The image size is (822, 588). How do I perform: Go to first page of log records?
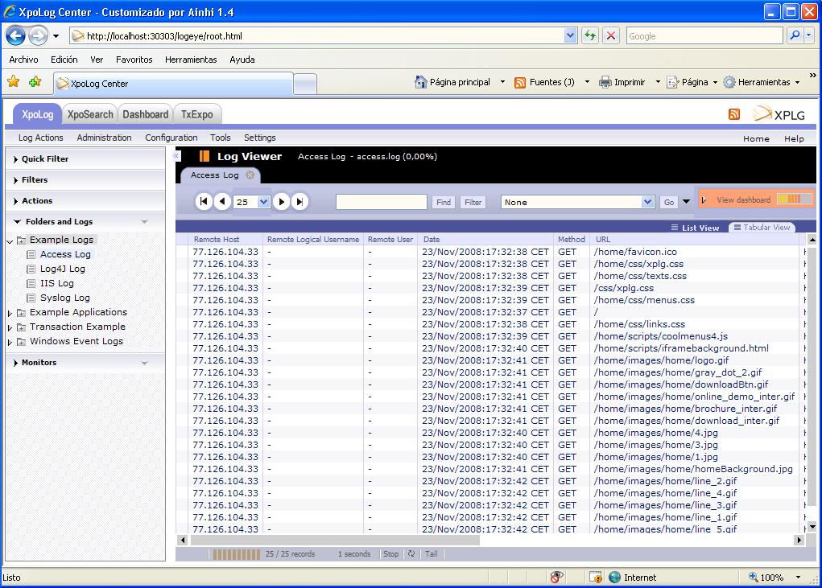[204, 202]
